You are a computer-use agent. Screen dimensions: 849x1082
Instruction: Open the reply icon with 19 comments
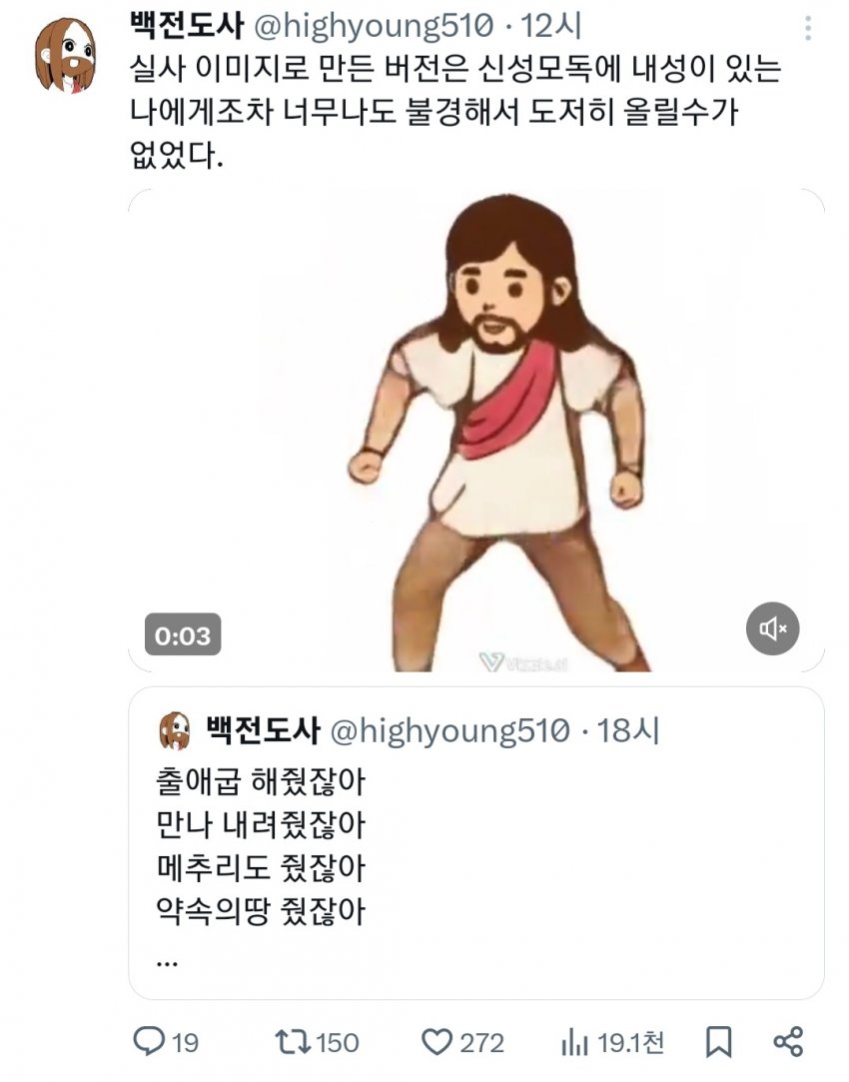pos(149,1041)
